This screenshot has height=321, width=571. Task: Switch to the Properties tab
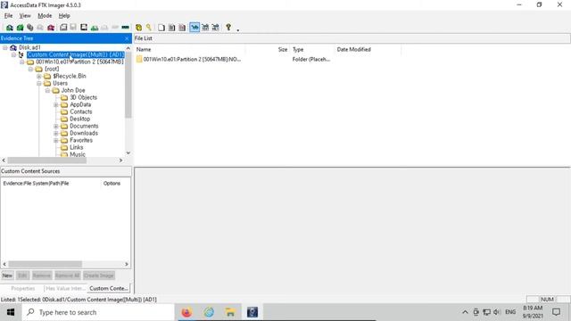(22, 288)
